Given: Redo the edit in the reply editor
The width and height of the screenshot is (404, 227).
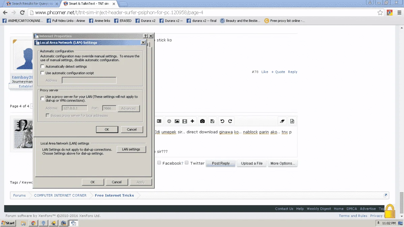Looking at the screenshot, I should 230,121.
